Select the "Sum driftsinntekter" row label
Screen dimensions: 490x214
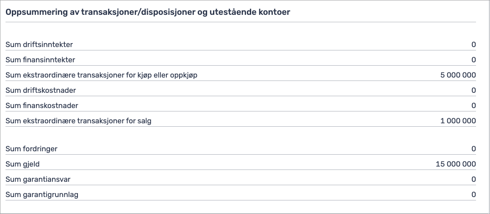pyautogui.click(x=39, y=44)
